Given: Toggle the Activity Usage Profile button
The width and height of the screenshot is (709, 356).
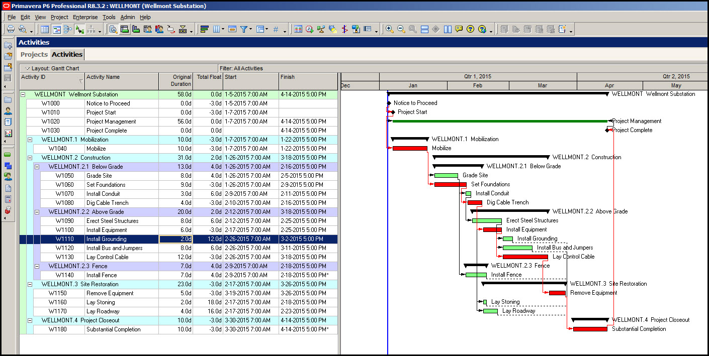Looking at the screenshot, I should tap(136, 29).
